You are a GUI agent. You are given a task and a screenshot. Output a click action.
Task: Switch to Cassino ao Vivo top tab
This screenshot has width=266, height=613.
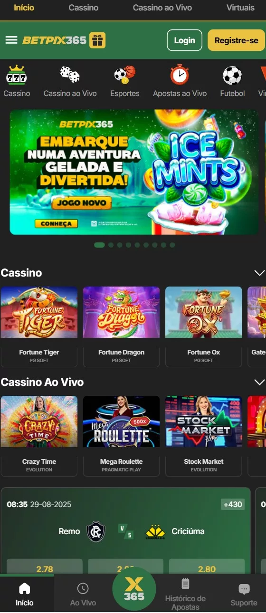click(162, 8)
